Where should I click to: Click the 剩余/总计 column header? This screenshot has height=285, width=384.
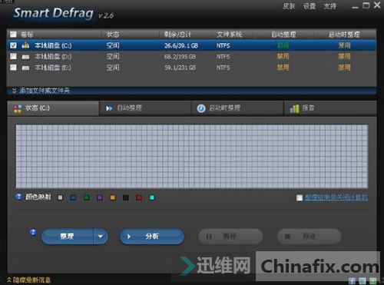[177, 35]
